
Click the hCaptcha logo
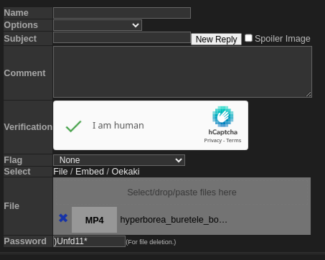coord(222,116)
